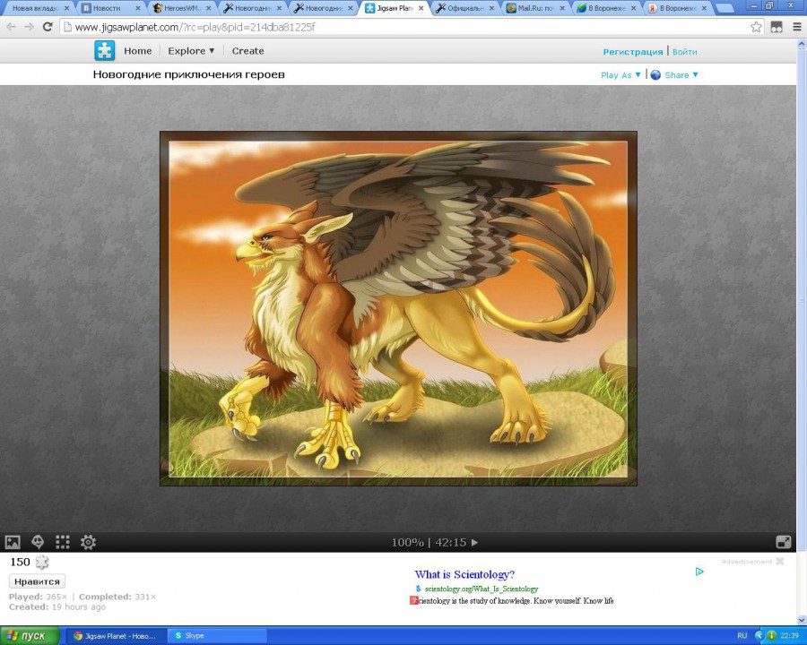Open the browser extension icon beside the star
Screen dimensions: 807x645
pos(777,27)
